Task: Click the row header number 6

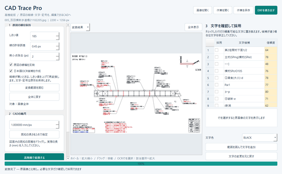Action: tap(210, 85)
